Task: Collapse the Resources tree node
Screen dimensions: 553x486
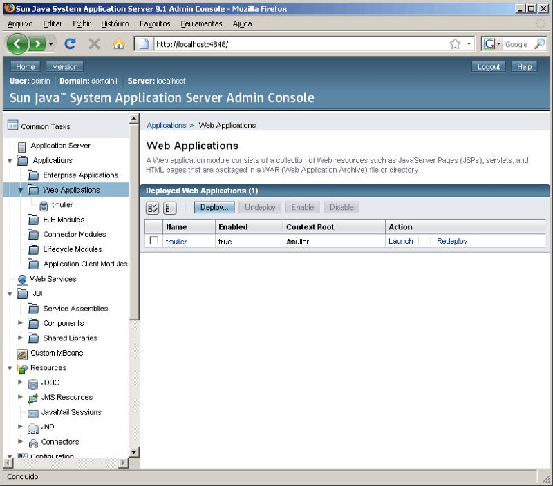Action: point(10,369)
